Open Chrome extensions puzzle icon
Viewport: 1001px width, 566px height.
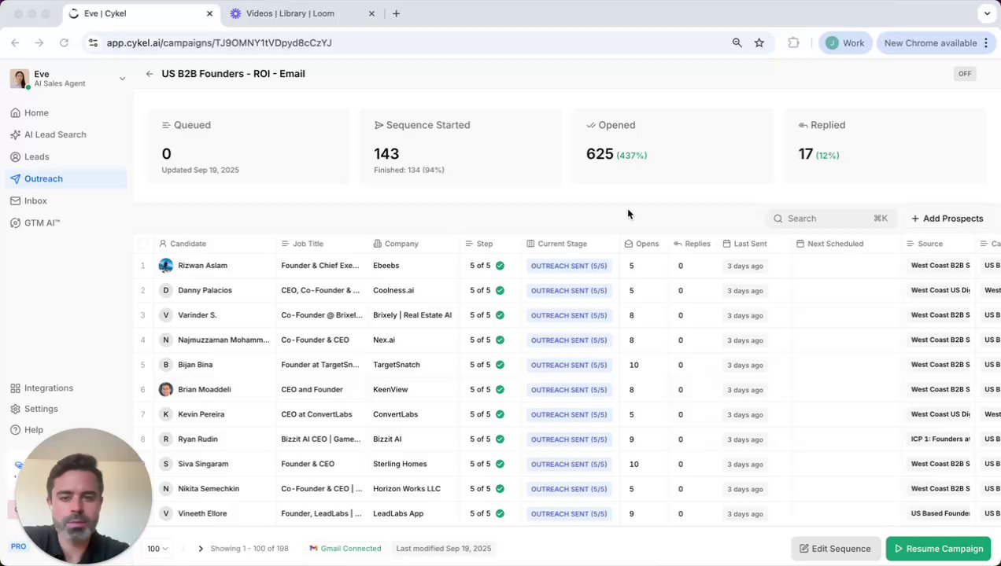click(x=793, y=42)
